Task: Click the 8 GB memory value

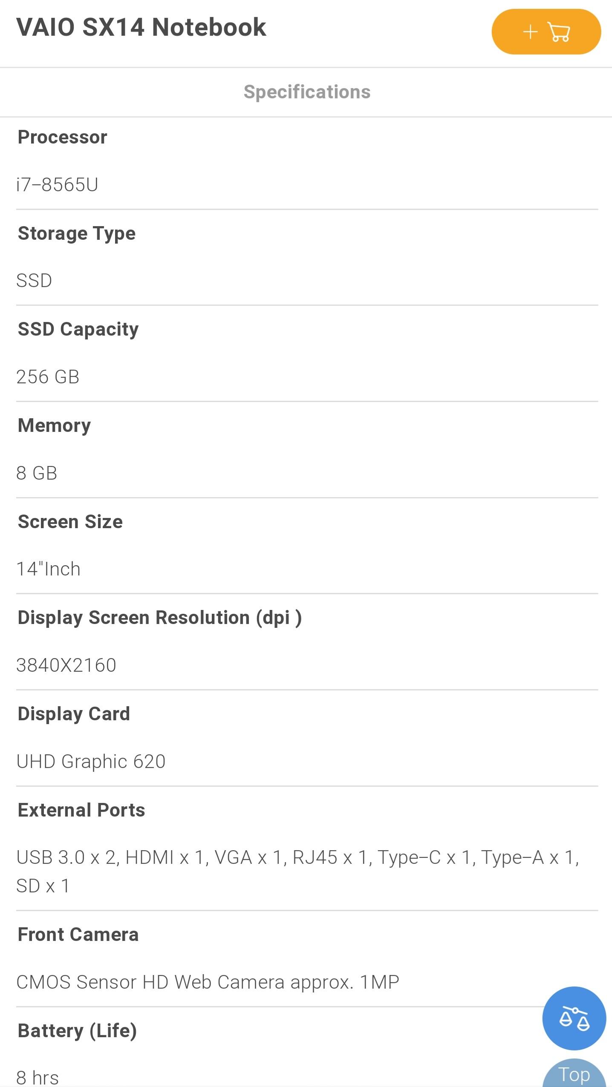Action: pos(37,473)
